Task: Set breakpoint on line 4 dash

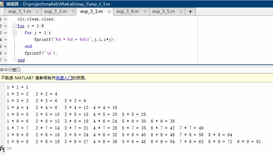Action: [x=5, y=40]
